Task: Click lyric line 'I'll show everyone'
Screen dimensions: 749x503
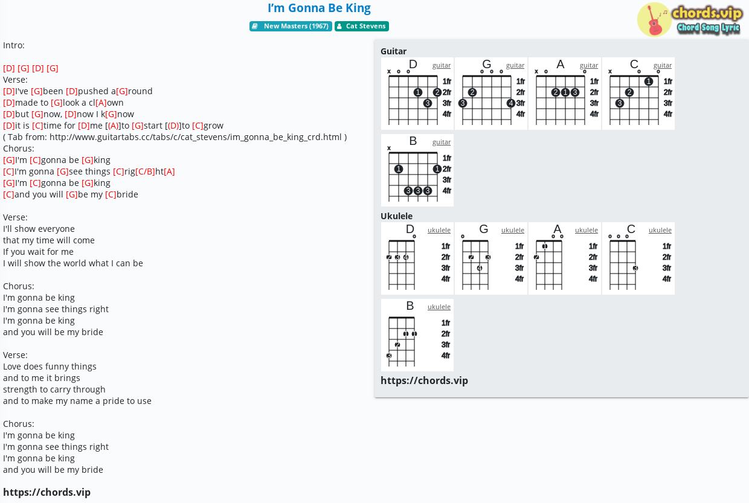Action: coord(39,229)
